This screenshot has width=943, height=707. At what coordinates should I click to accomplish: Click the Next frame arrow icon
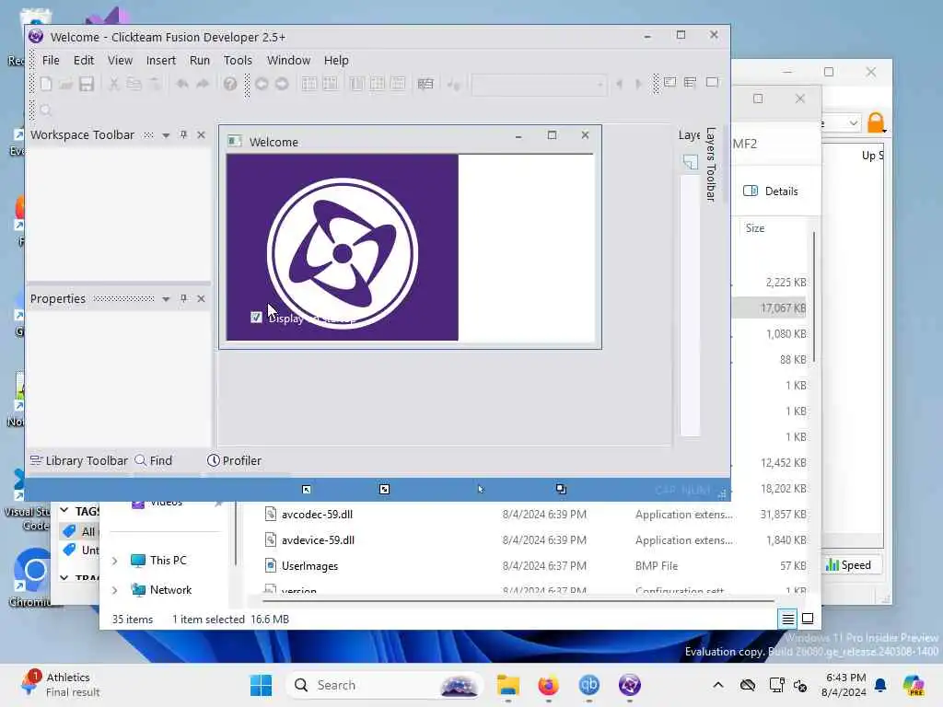coord(639,84)
